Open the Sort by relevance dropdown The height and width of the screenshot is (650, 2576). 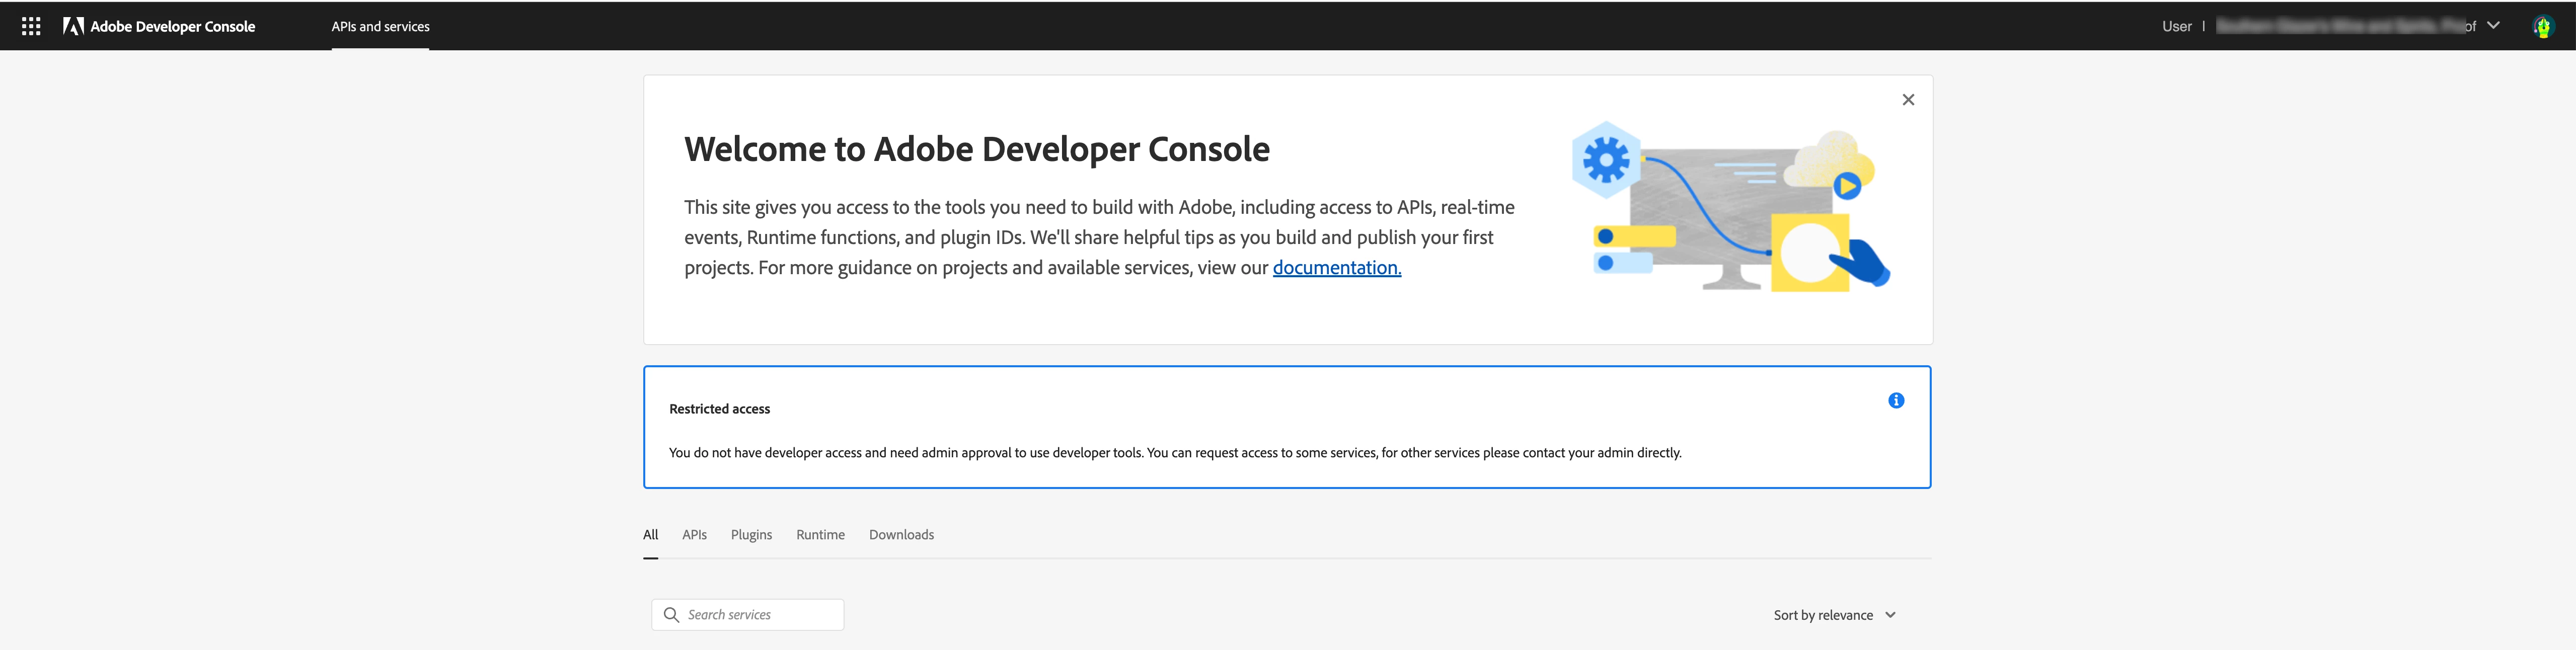pyautogui.click(x=1822, y=615)
